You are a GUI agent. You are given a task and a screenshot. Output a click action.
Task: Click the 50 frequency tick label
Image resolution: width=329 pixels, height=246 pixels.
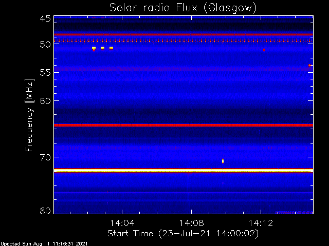[x=45, y=45]
